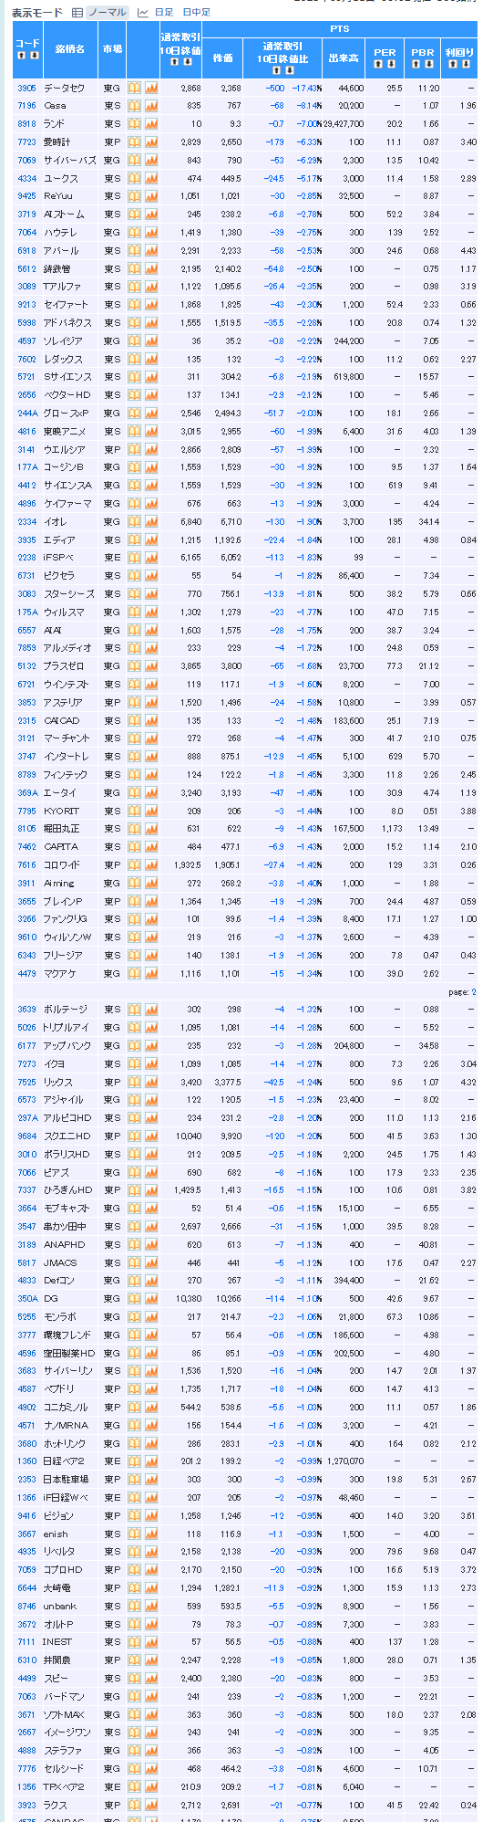The width and height of the screenshot is (493, 1822).
Task: Open the book icon for スクエニHD row
Action: [134, 1136]
